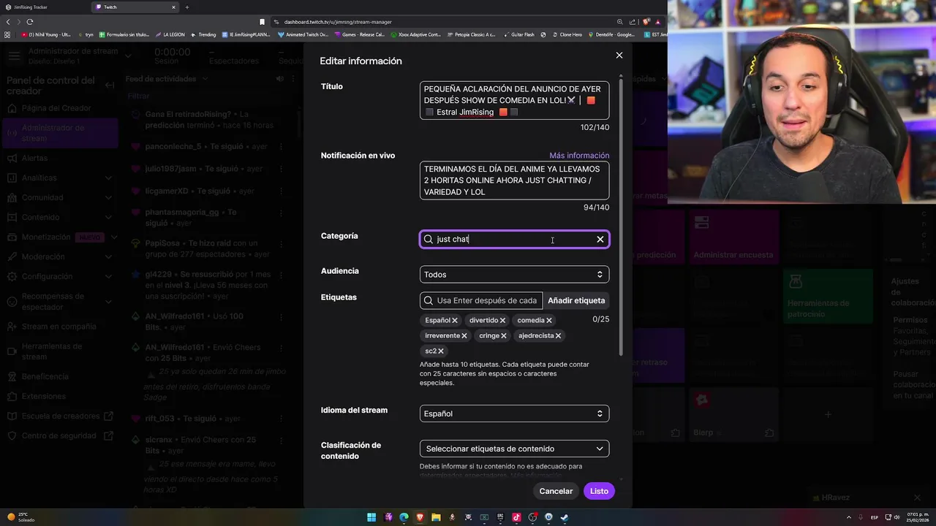The height and width of the screenshot is (526, 936).
Task: Click the Notificación en vivo text box
Action: tap(514, 180)
